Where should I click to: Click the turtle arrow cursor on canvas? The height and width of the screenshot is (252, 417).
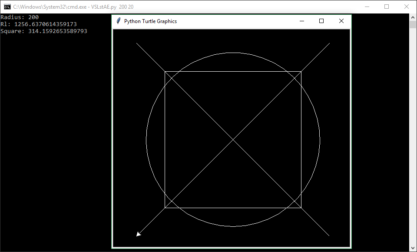click(x=138, y=234)
